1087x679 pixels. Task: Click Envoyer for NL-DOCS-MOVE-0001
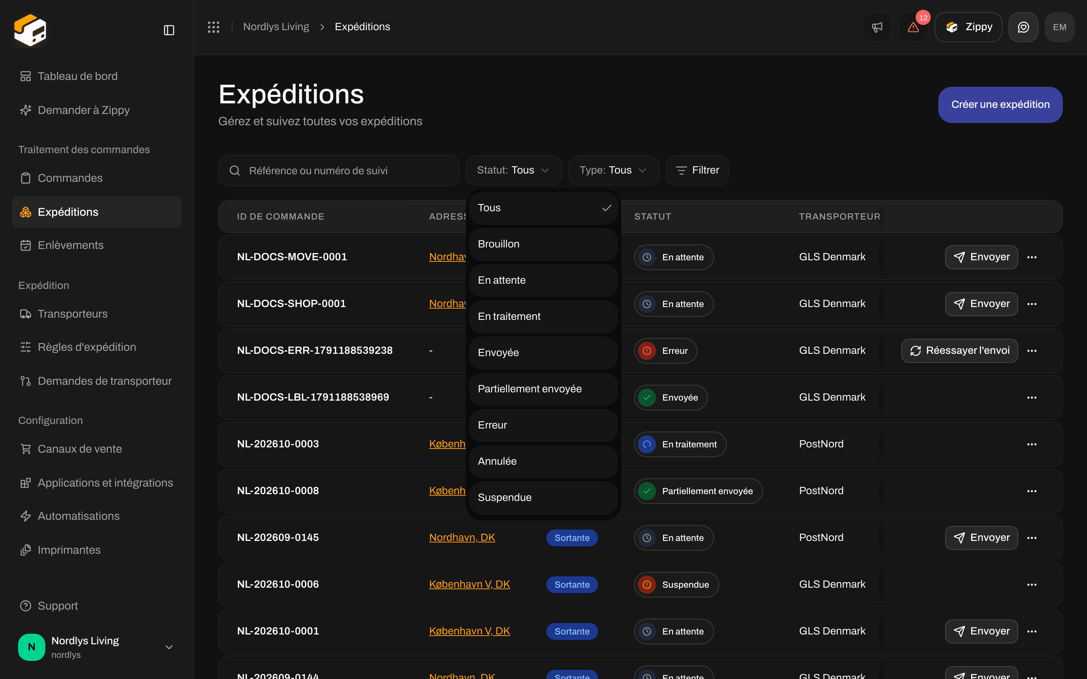click(x=981, y=257)
